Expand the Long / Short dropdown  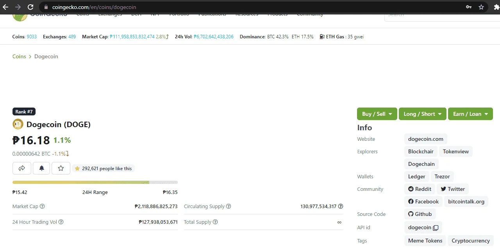tap(423, 114)
